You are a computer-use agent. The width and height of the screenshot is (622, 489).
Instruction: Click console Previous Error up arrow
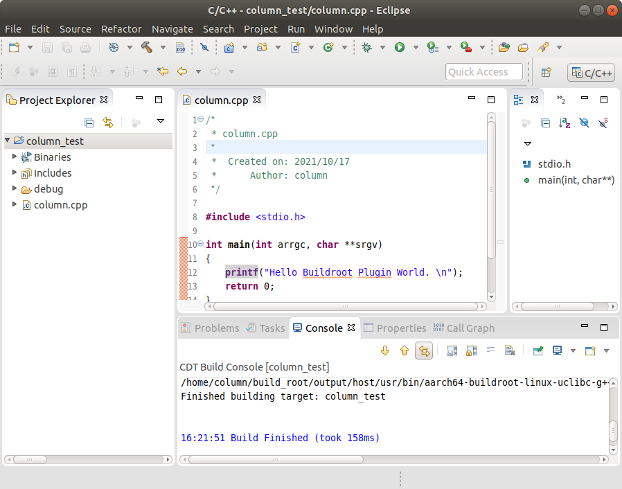(x=405, y=350)
